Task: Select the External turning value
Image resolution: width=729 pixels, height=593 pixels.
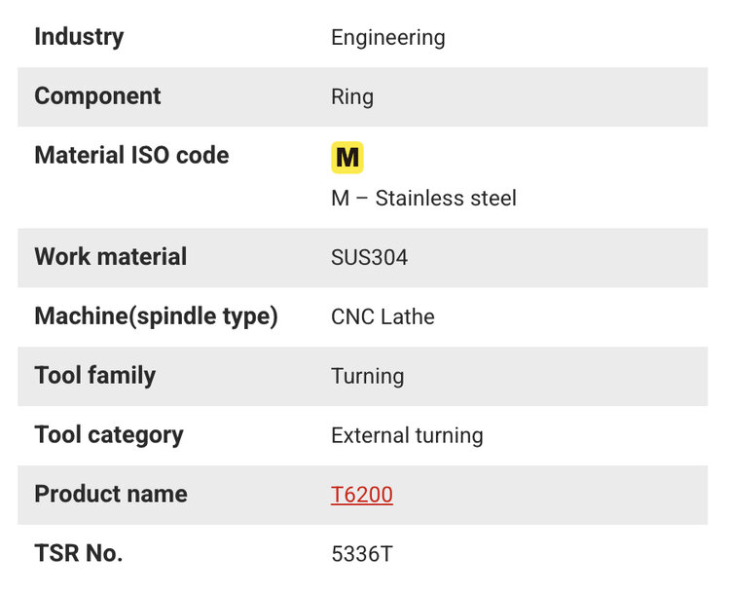Action: pos(407,436)
